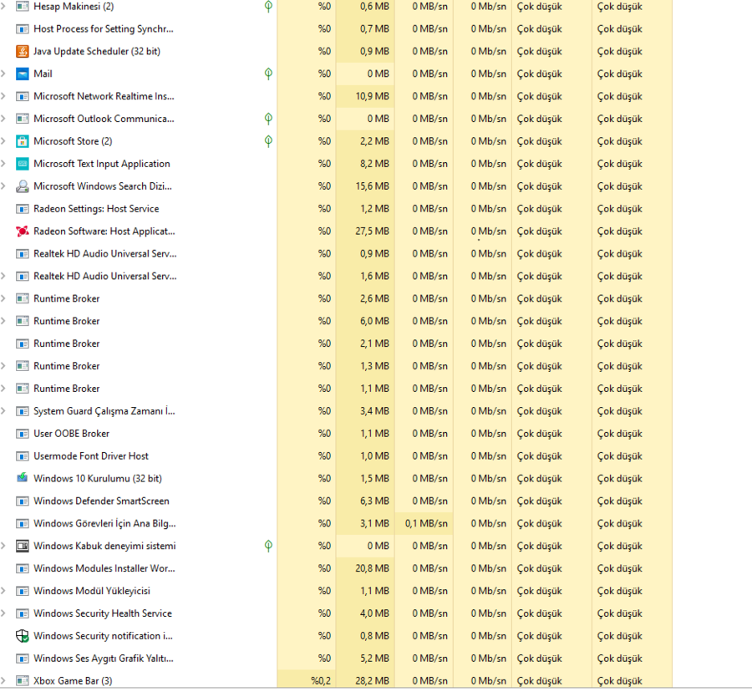Click the green leaf status icon for Hesap Makinesi
The height and width of the screenshot is (697, 752).
click(268, 6)
